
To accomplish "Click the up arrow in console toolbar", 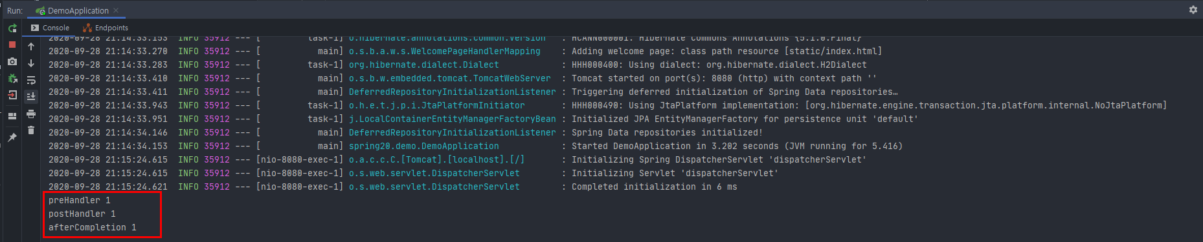I will pos(31,46).
